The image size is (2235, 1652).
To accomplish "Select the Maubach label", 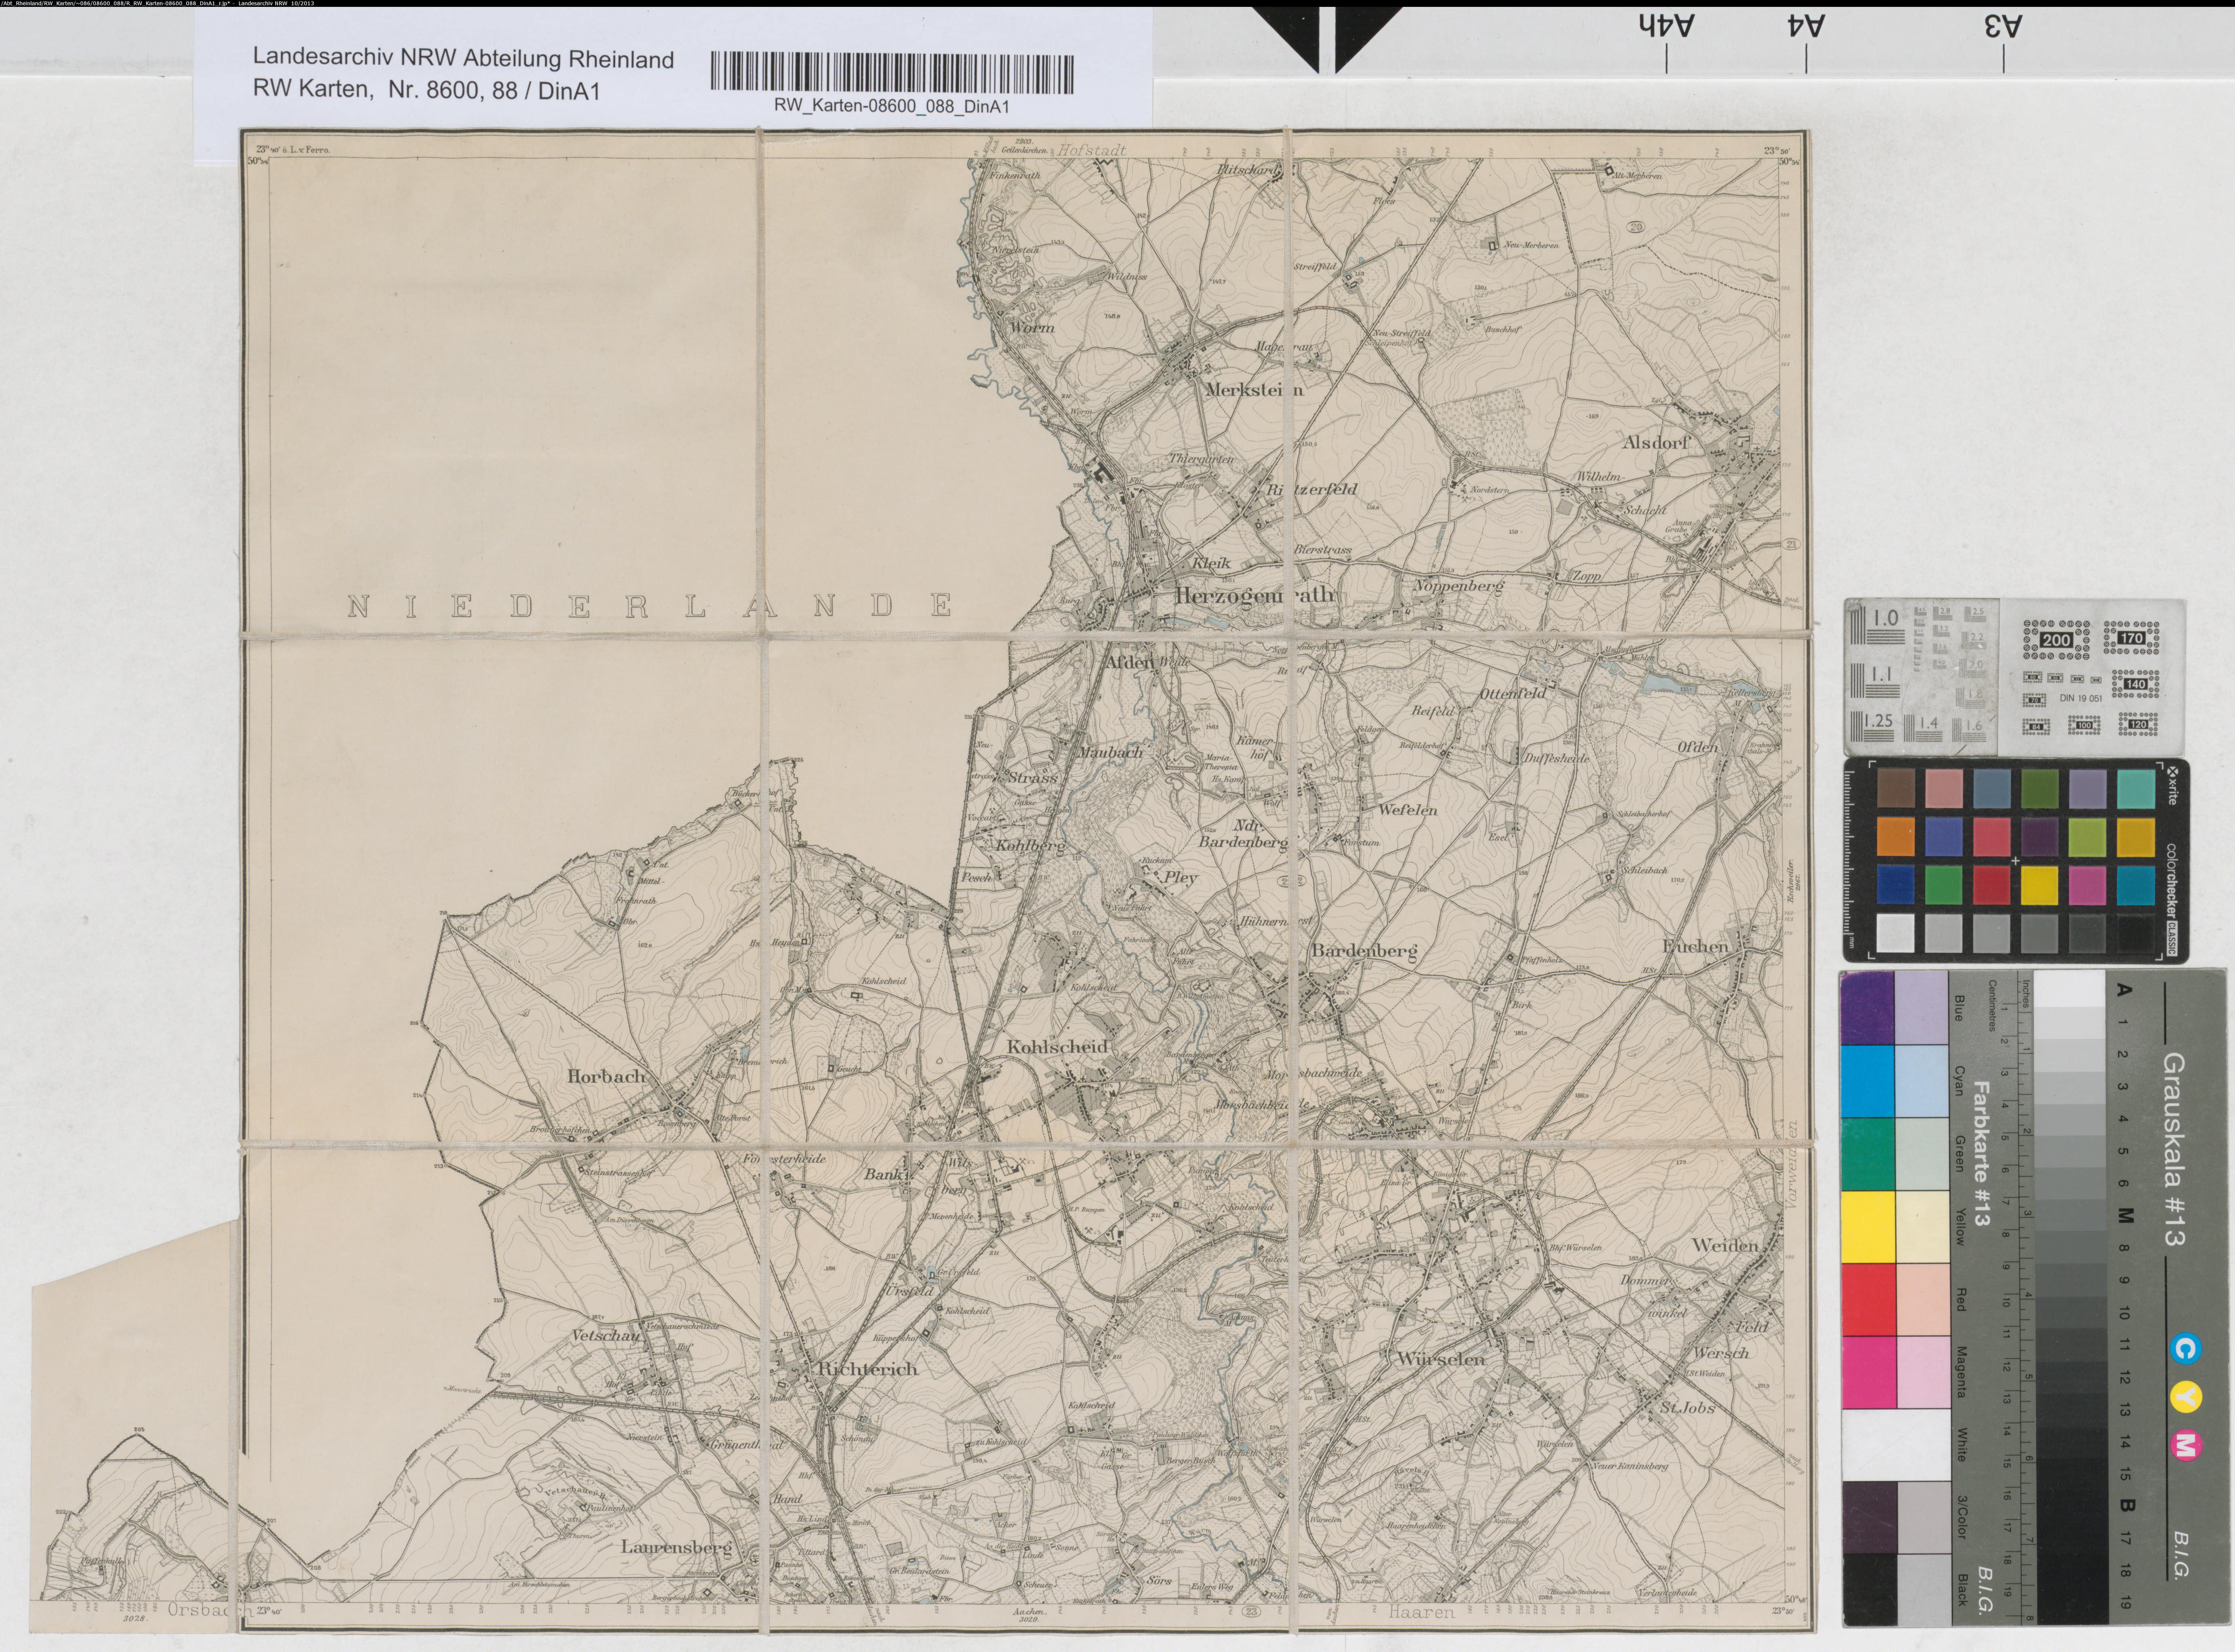I will click(x=1110, y=752).
